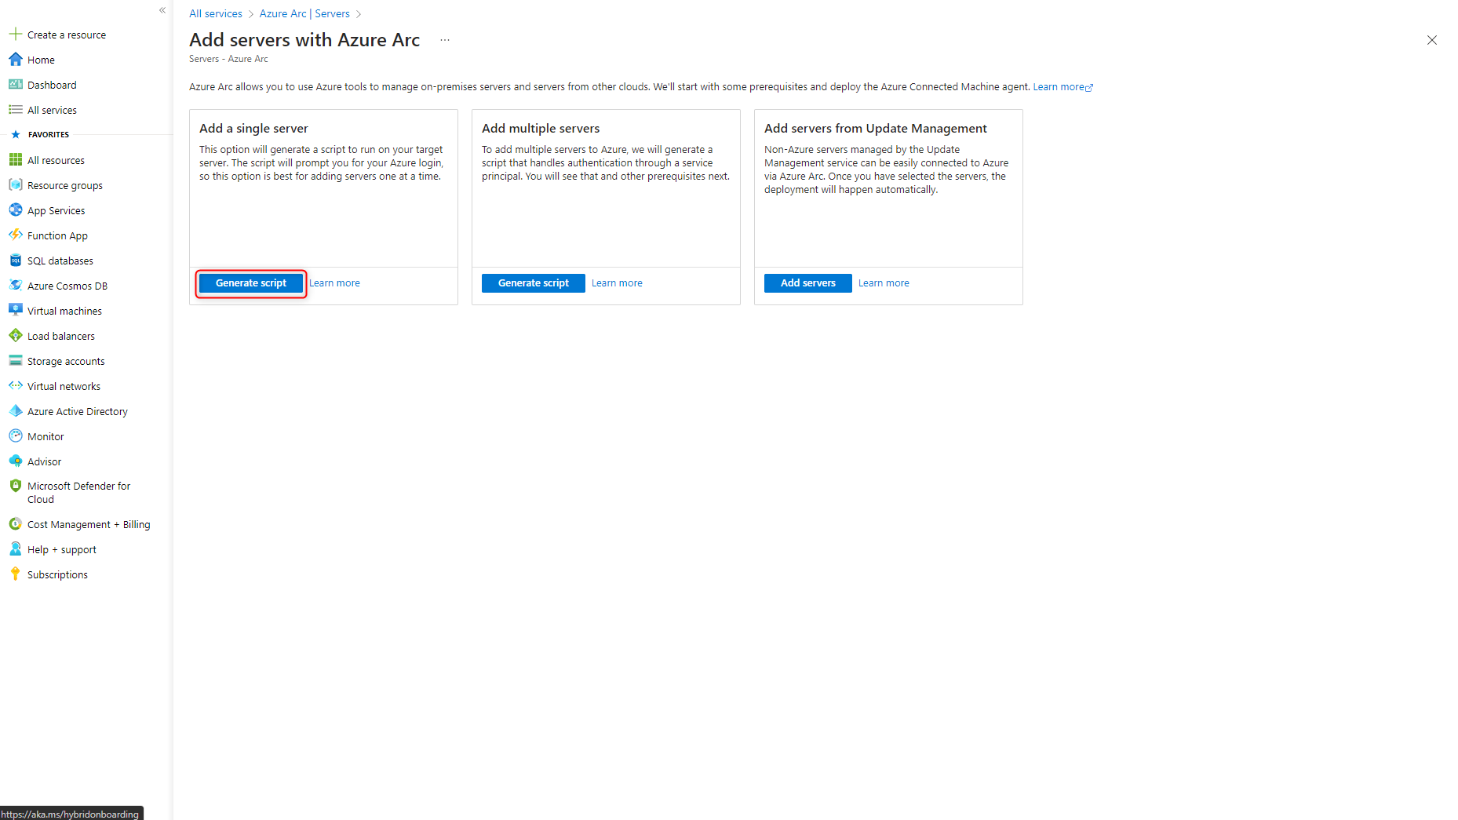Open Azure Arc Servers from the breadcrumb
This screenshot has height=820, width=1458.
304,13
